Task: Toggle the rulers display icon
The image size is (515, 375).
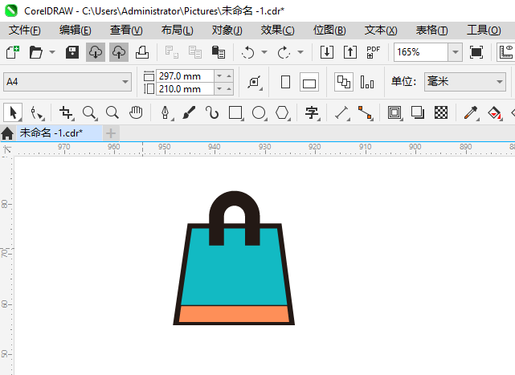Action: tap(506, 52)
